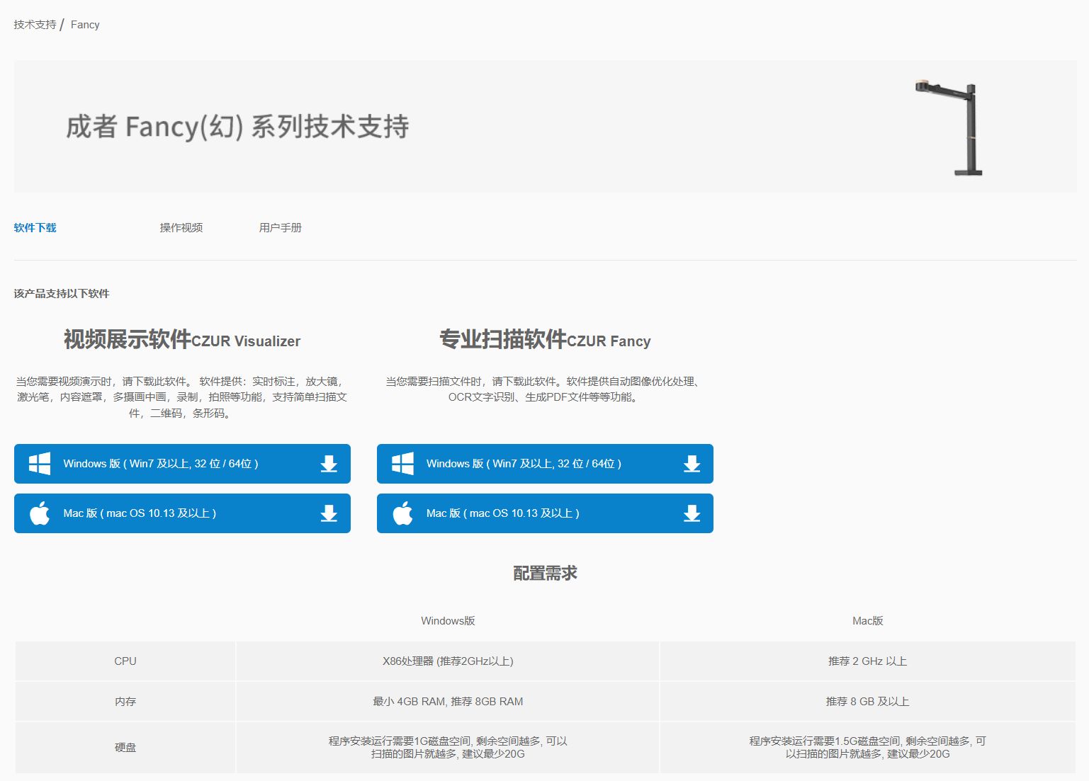
Task: Open the 软件下载 tab
Action: (x=35, y=227)
